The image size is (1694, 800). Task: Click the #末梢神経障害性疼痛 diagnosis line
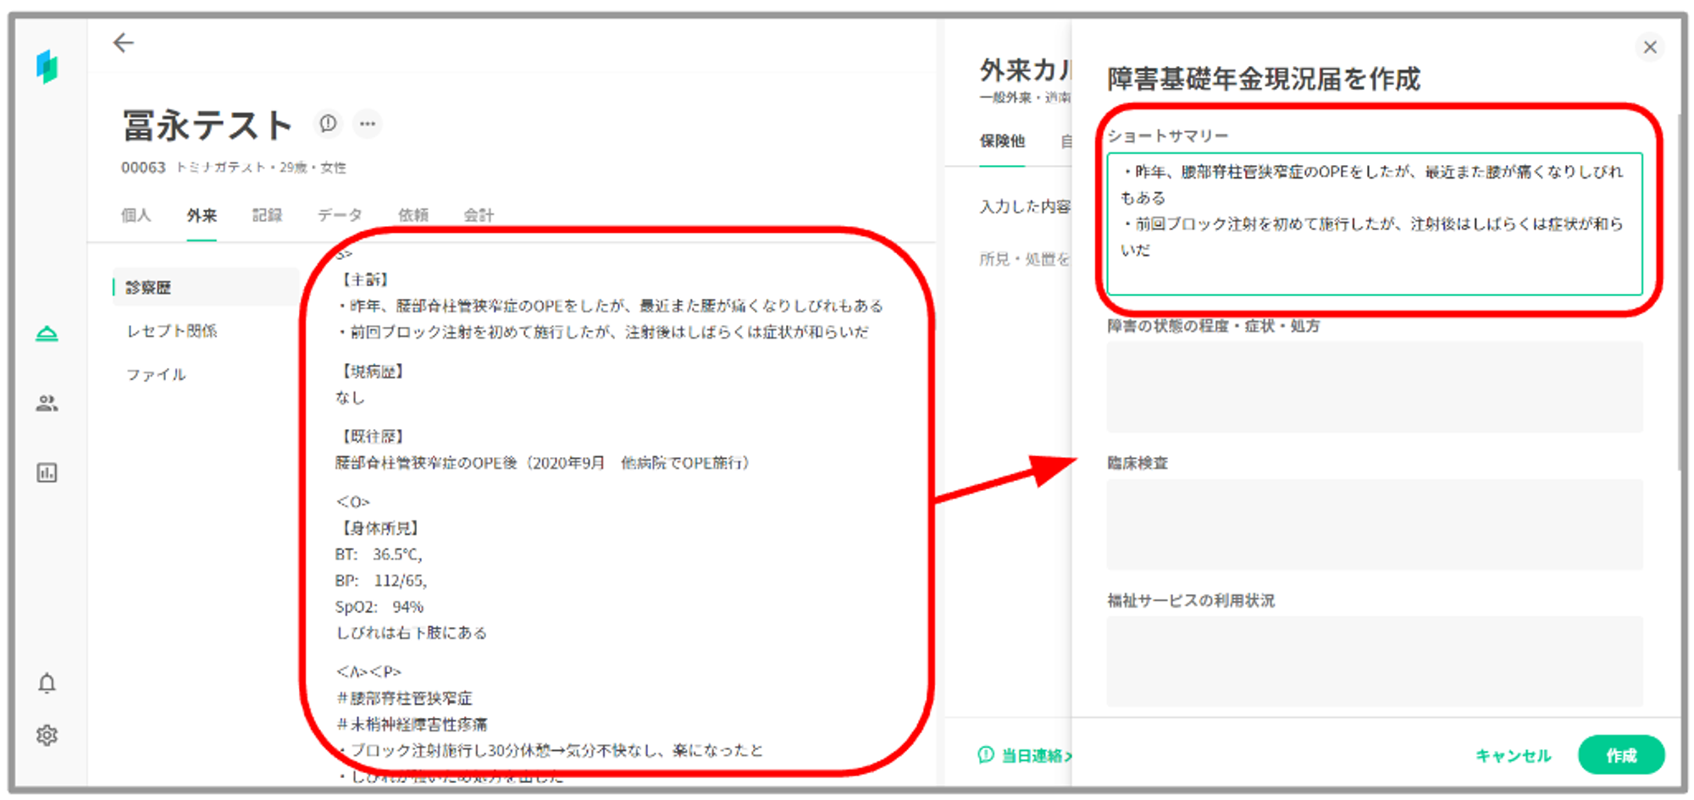tap(412, 724)
